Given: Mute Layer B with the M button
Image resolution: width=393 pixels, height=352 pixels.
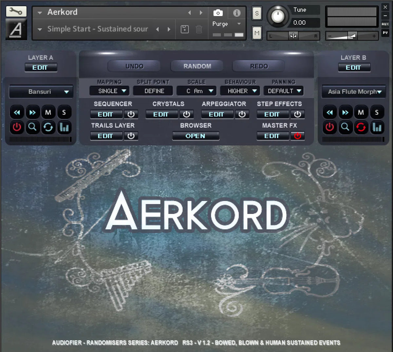Looking at the screenshot, I should tap(361, 112).
